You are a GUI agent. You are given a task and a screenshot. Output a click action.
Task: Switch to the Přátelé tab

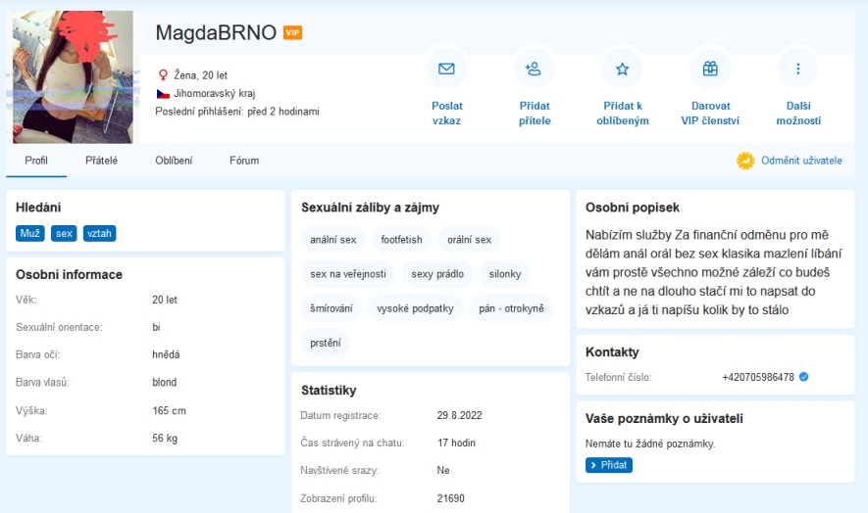(x=101, y=161)
